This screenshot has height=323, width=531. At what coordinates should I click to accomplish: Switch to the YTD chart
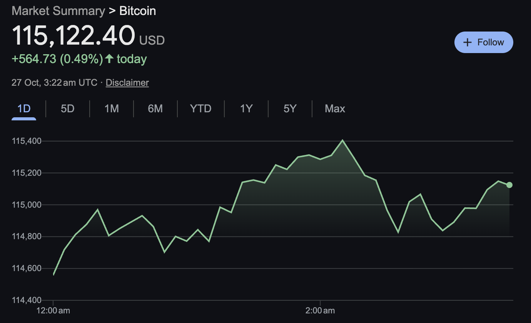pyautogui.click(x=200, y=108)
